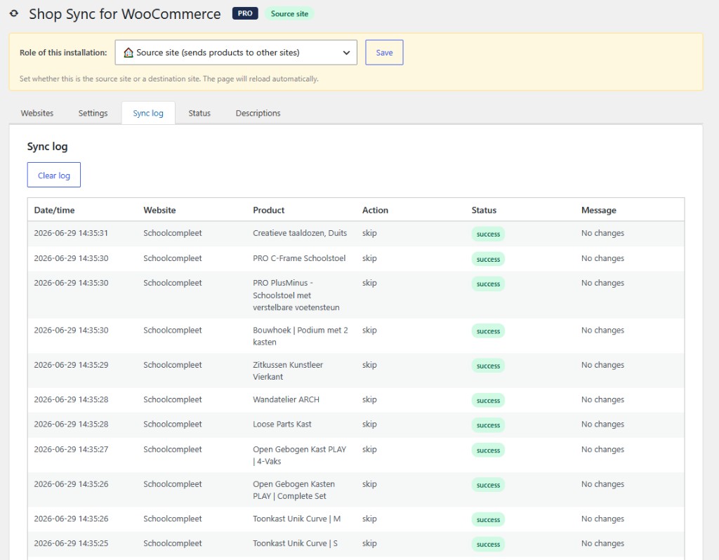
Task: Click Sync log heading
Action: click(x=47, y=147)
